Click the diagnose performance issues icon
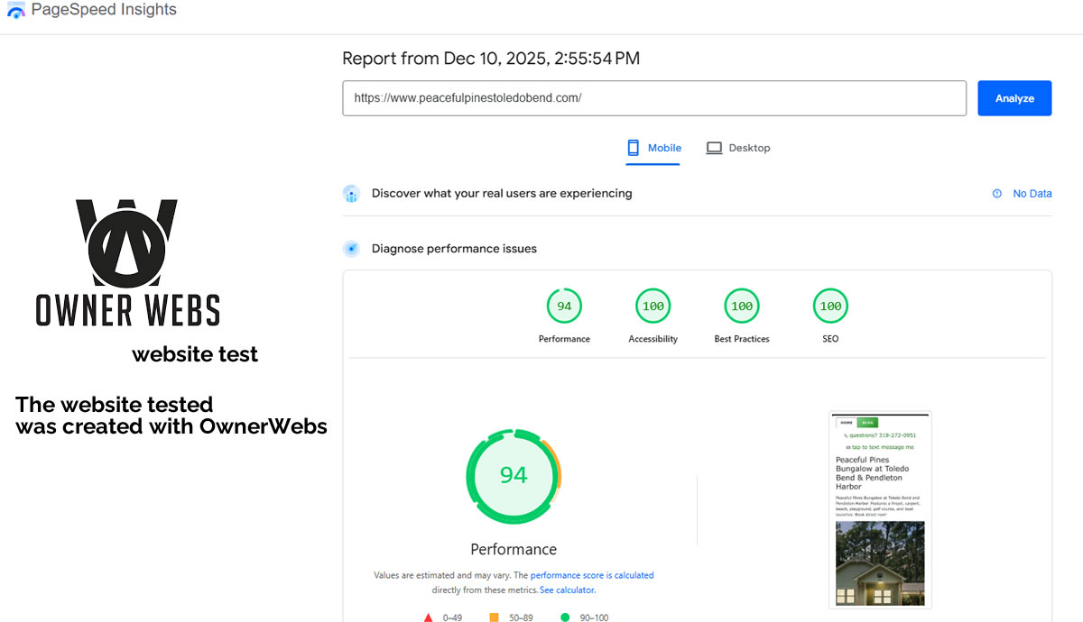 point(352,249)
